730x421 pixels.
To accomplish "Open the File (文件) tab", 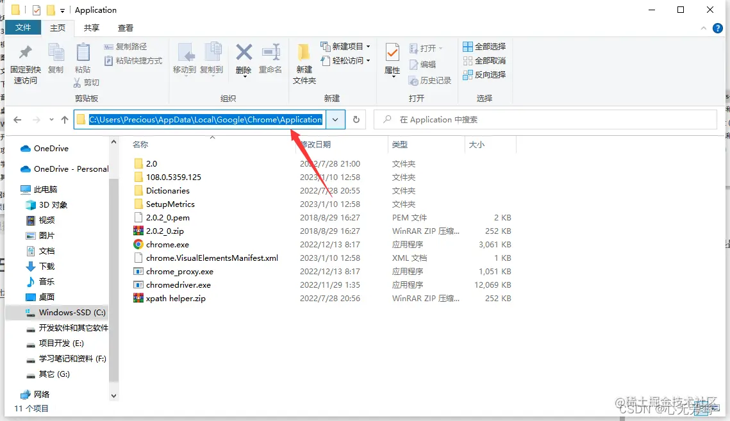I will (x=23, y=28).
